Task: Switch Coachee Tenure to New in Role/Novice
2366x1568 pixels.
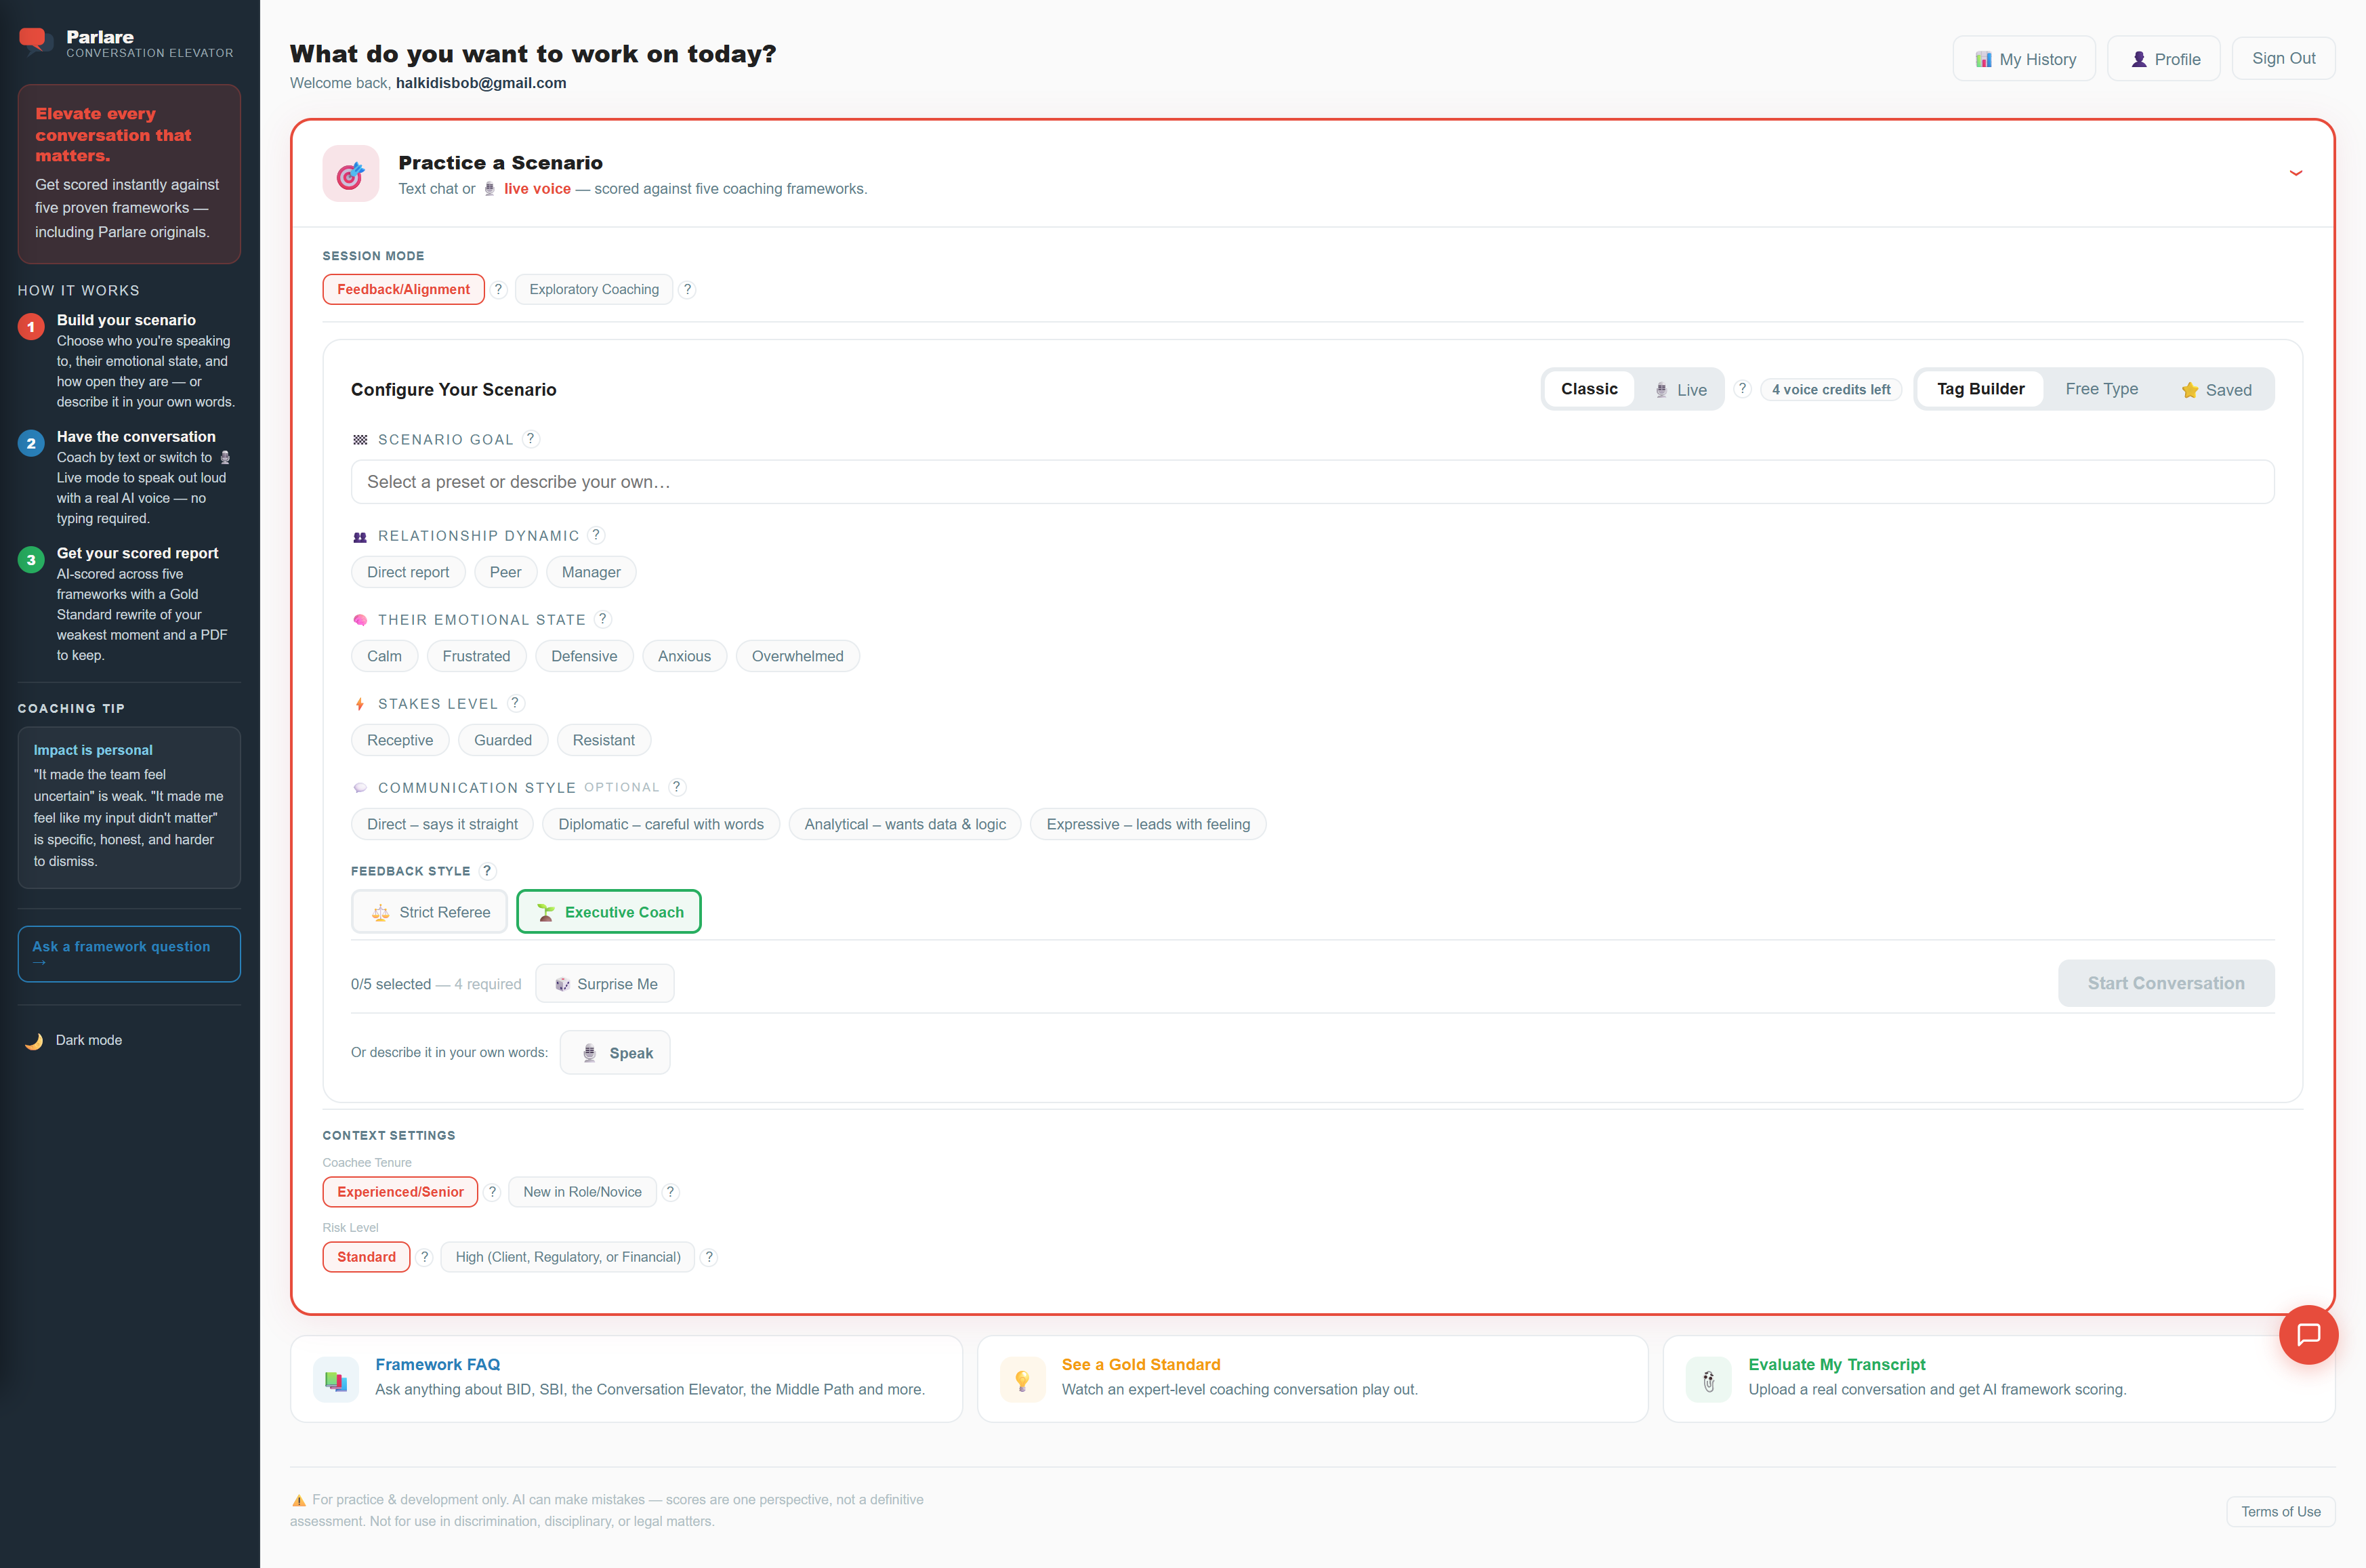Action: [581, 1191]
